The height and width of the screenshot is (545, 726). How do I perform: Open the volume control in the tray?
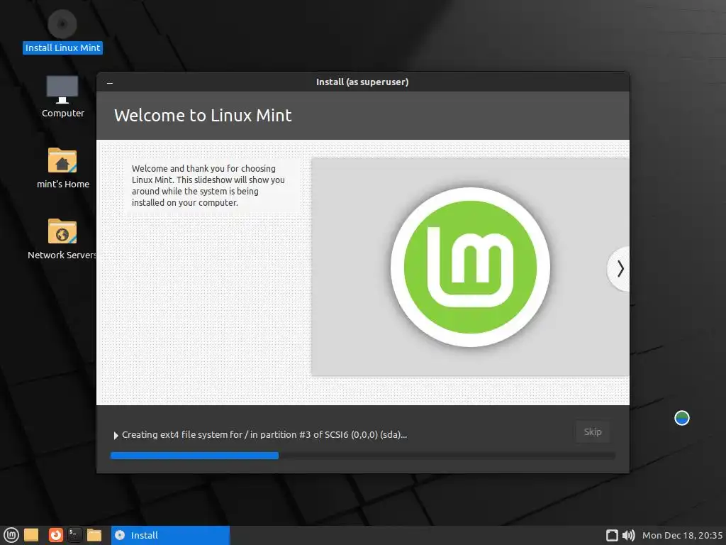coord(628,535)
